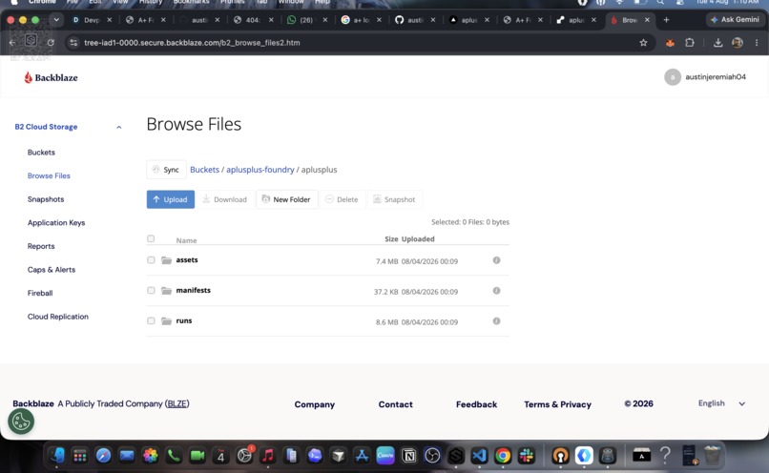Open the Chrome tab search chevron
Viewport: 769px width, 473px height.
tap(56, 20)
